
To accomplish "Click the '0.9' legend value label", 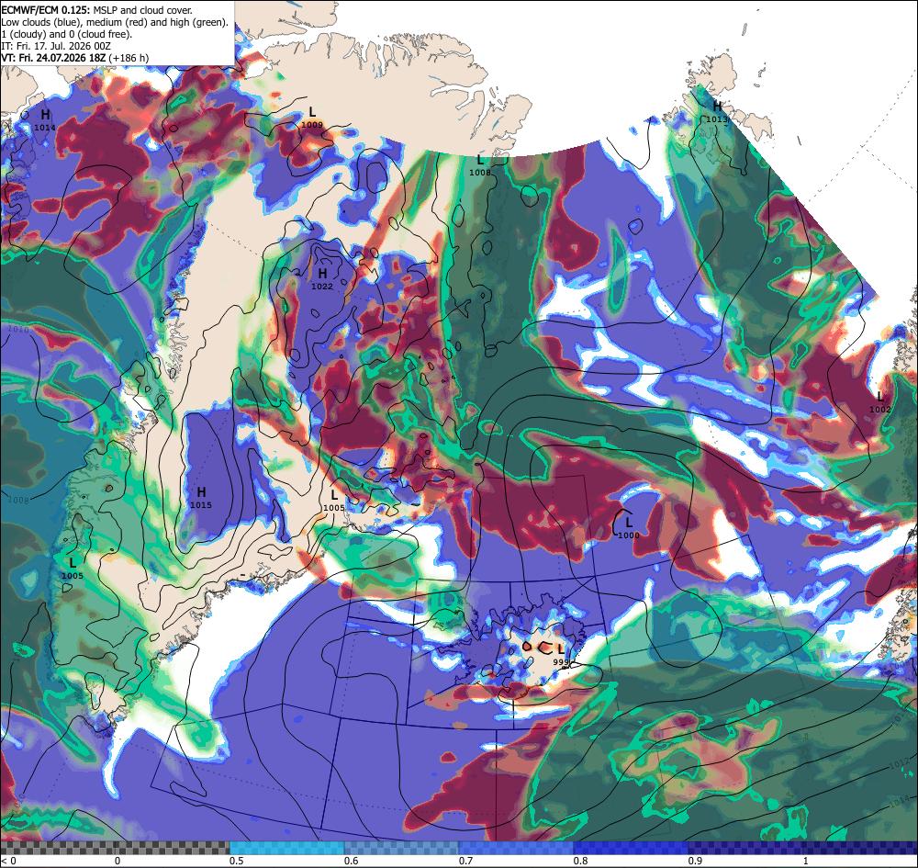I will [x=695, y=861].
